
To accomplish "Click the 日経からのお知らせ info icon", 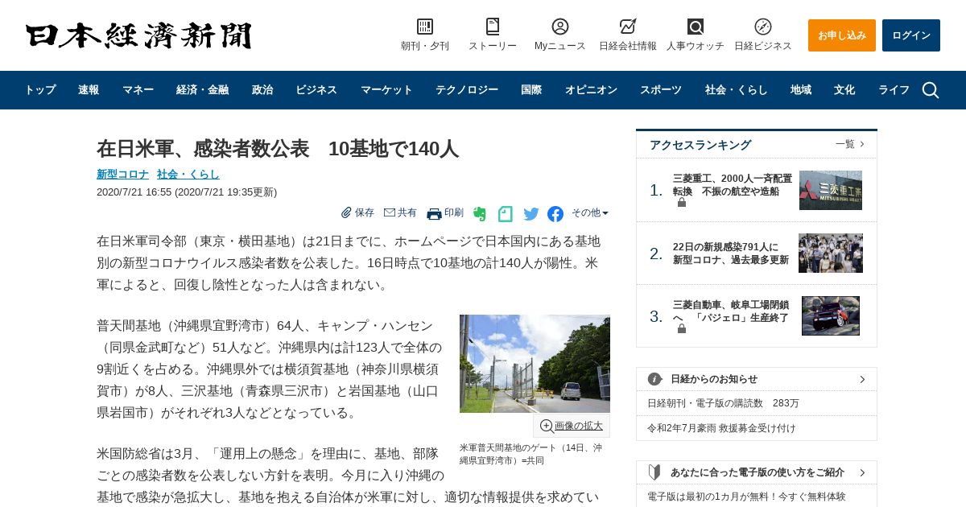I will click(x=655, y=379).
